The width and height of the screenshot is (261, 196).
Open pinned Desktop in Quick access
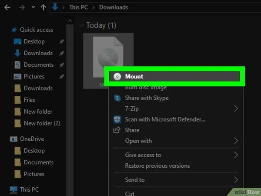coord(34,41)
